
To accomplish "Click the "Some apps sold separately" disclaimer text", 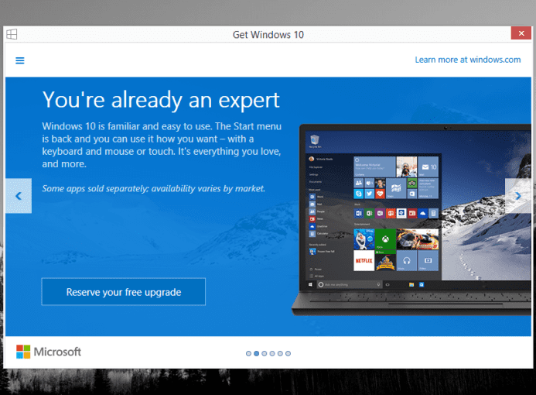I will pos(153,189).
